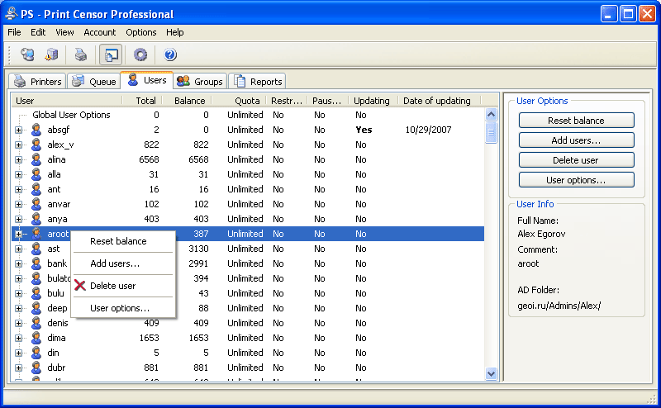Sort by the Total column header
This screenshot has width=661, height=408.
point(142,101)
